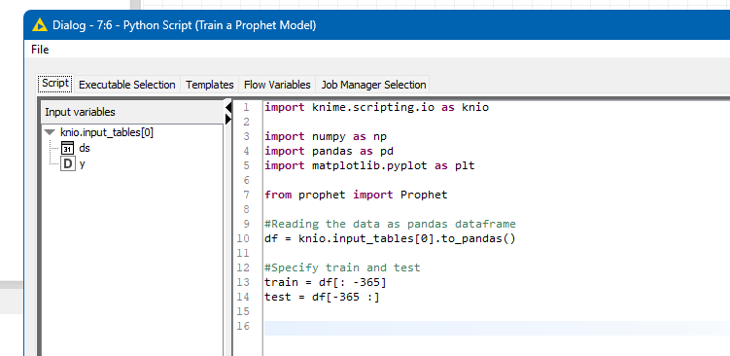Click the dialog title 'Python Script (Train a Prophet Model)'
730x356 pixels.
tap(220, 24)
